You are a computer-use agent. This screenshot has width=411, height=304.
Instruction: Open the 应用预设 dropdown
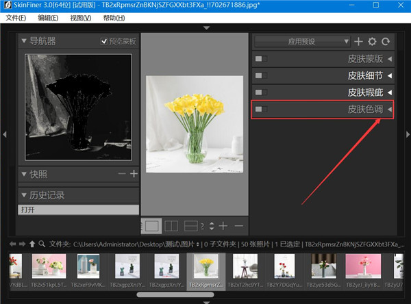[x=302, y=42]
